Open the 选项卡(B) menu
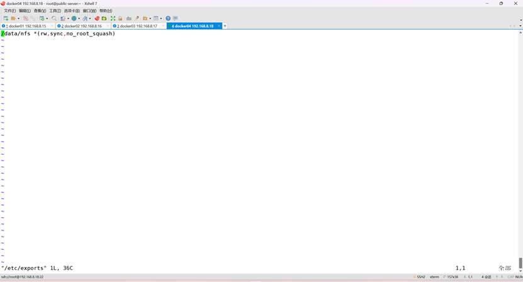The width and height of the screenshot is (523, 282). (x=72, y=11)
